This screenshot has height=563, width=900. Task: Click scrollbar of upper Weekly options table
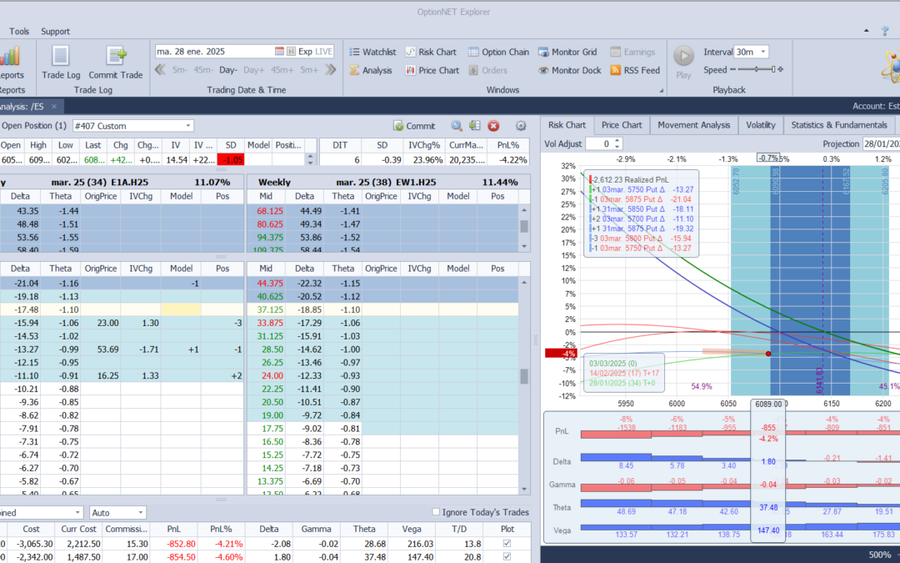(524, 228)
